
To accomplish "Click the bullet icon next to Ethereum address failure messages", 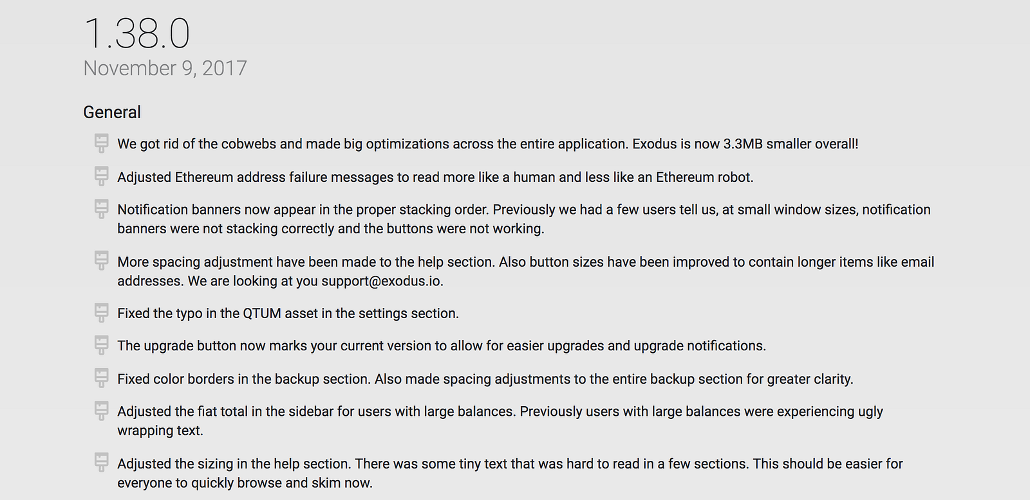I will (x=101, y=176).
